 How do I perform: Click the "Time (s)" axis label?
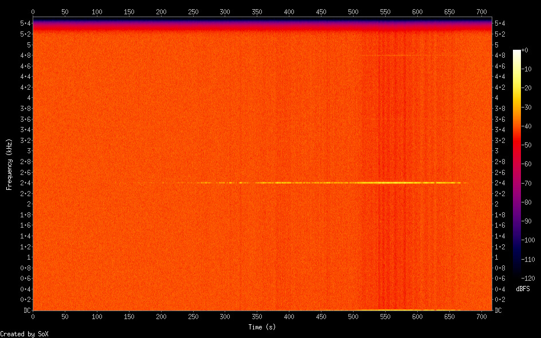(x=263, y=327)
